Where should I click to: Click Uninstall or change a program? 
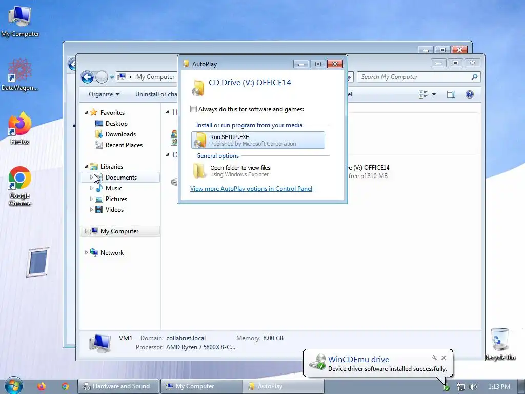click(x=156, y=94)
